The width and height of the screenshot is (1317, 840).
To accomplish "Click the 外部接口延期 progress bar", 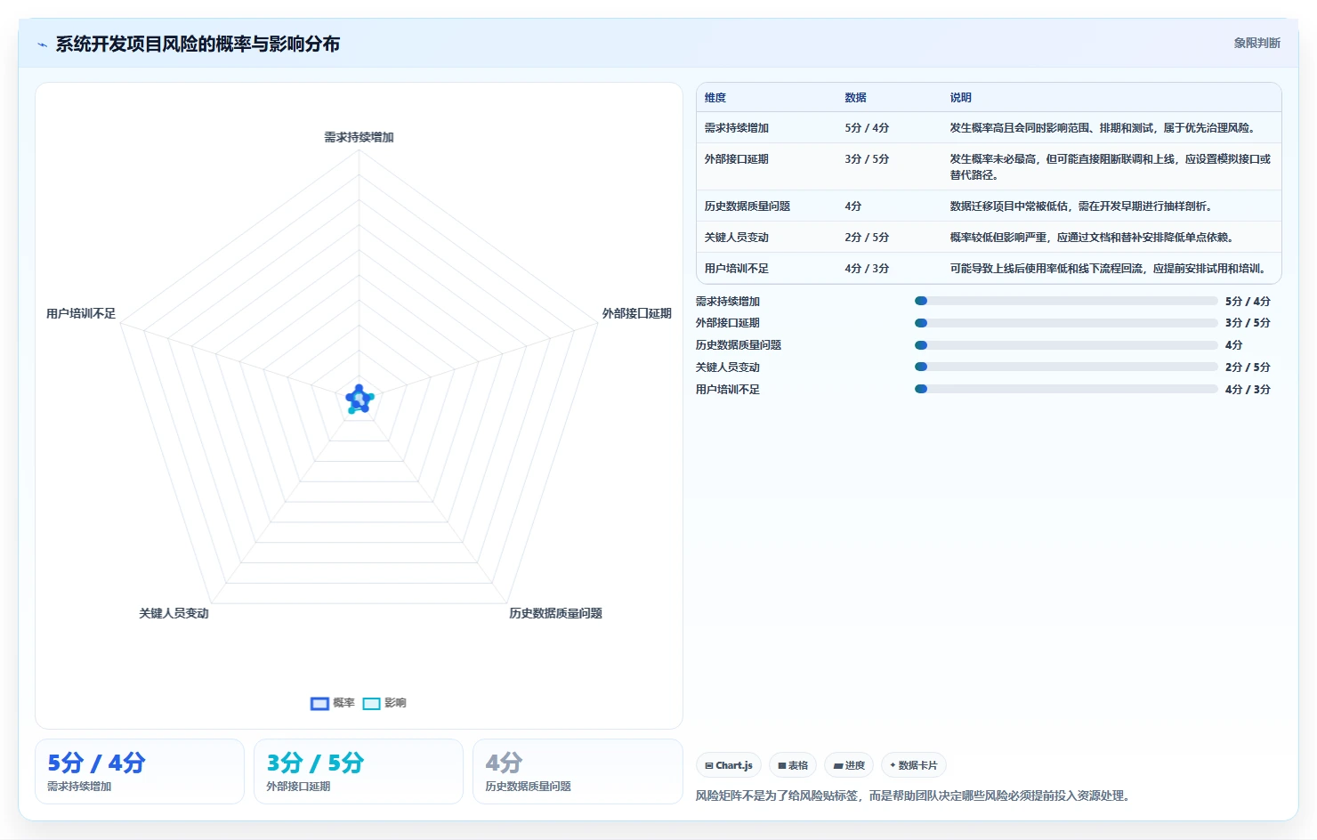I will 1066,323.
